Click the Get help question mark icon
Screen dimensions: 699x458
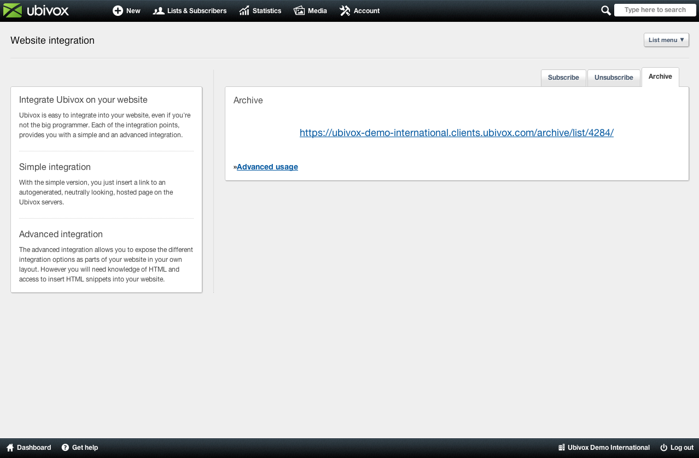[65, 448]
